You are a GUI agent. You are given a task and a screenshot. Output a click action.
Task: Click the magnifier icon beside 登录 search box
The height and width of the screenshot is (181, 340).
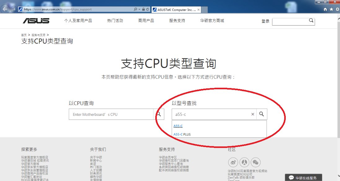point(311,21)
